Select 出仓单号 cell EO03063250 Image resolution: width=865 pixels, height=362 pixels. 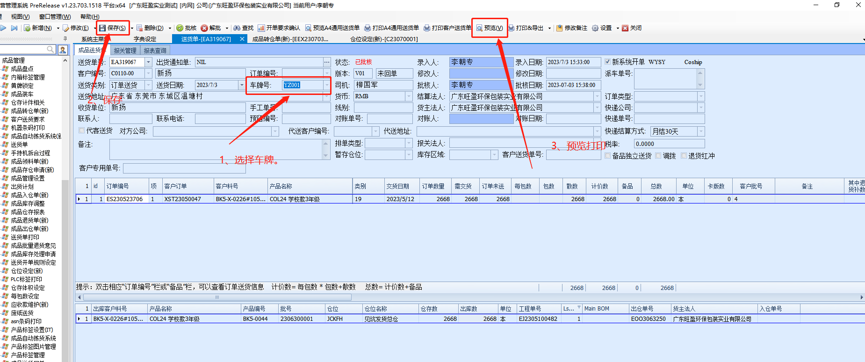650,319
